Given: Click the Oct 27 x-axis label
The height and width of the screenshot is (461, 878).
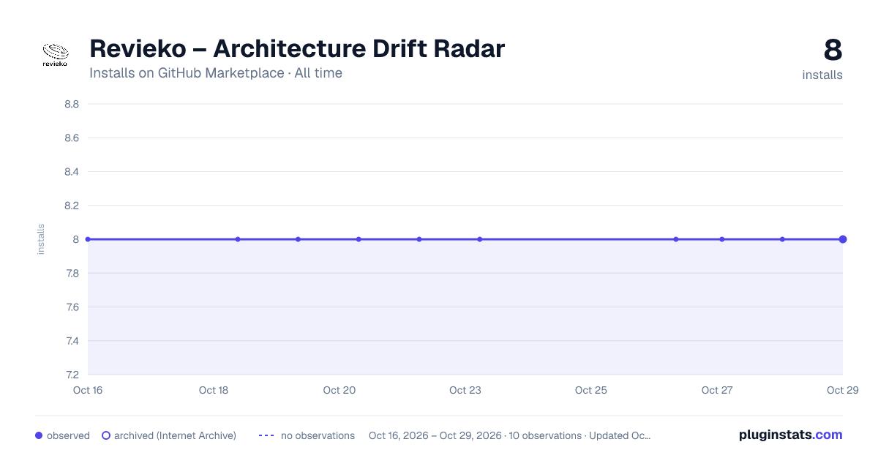Looking at the screenshot, I should click(717, 390).
